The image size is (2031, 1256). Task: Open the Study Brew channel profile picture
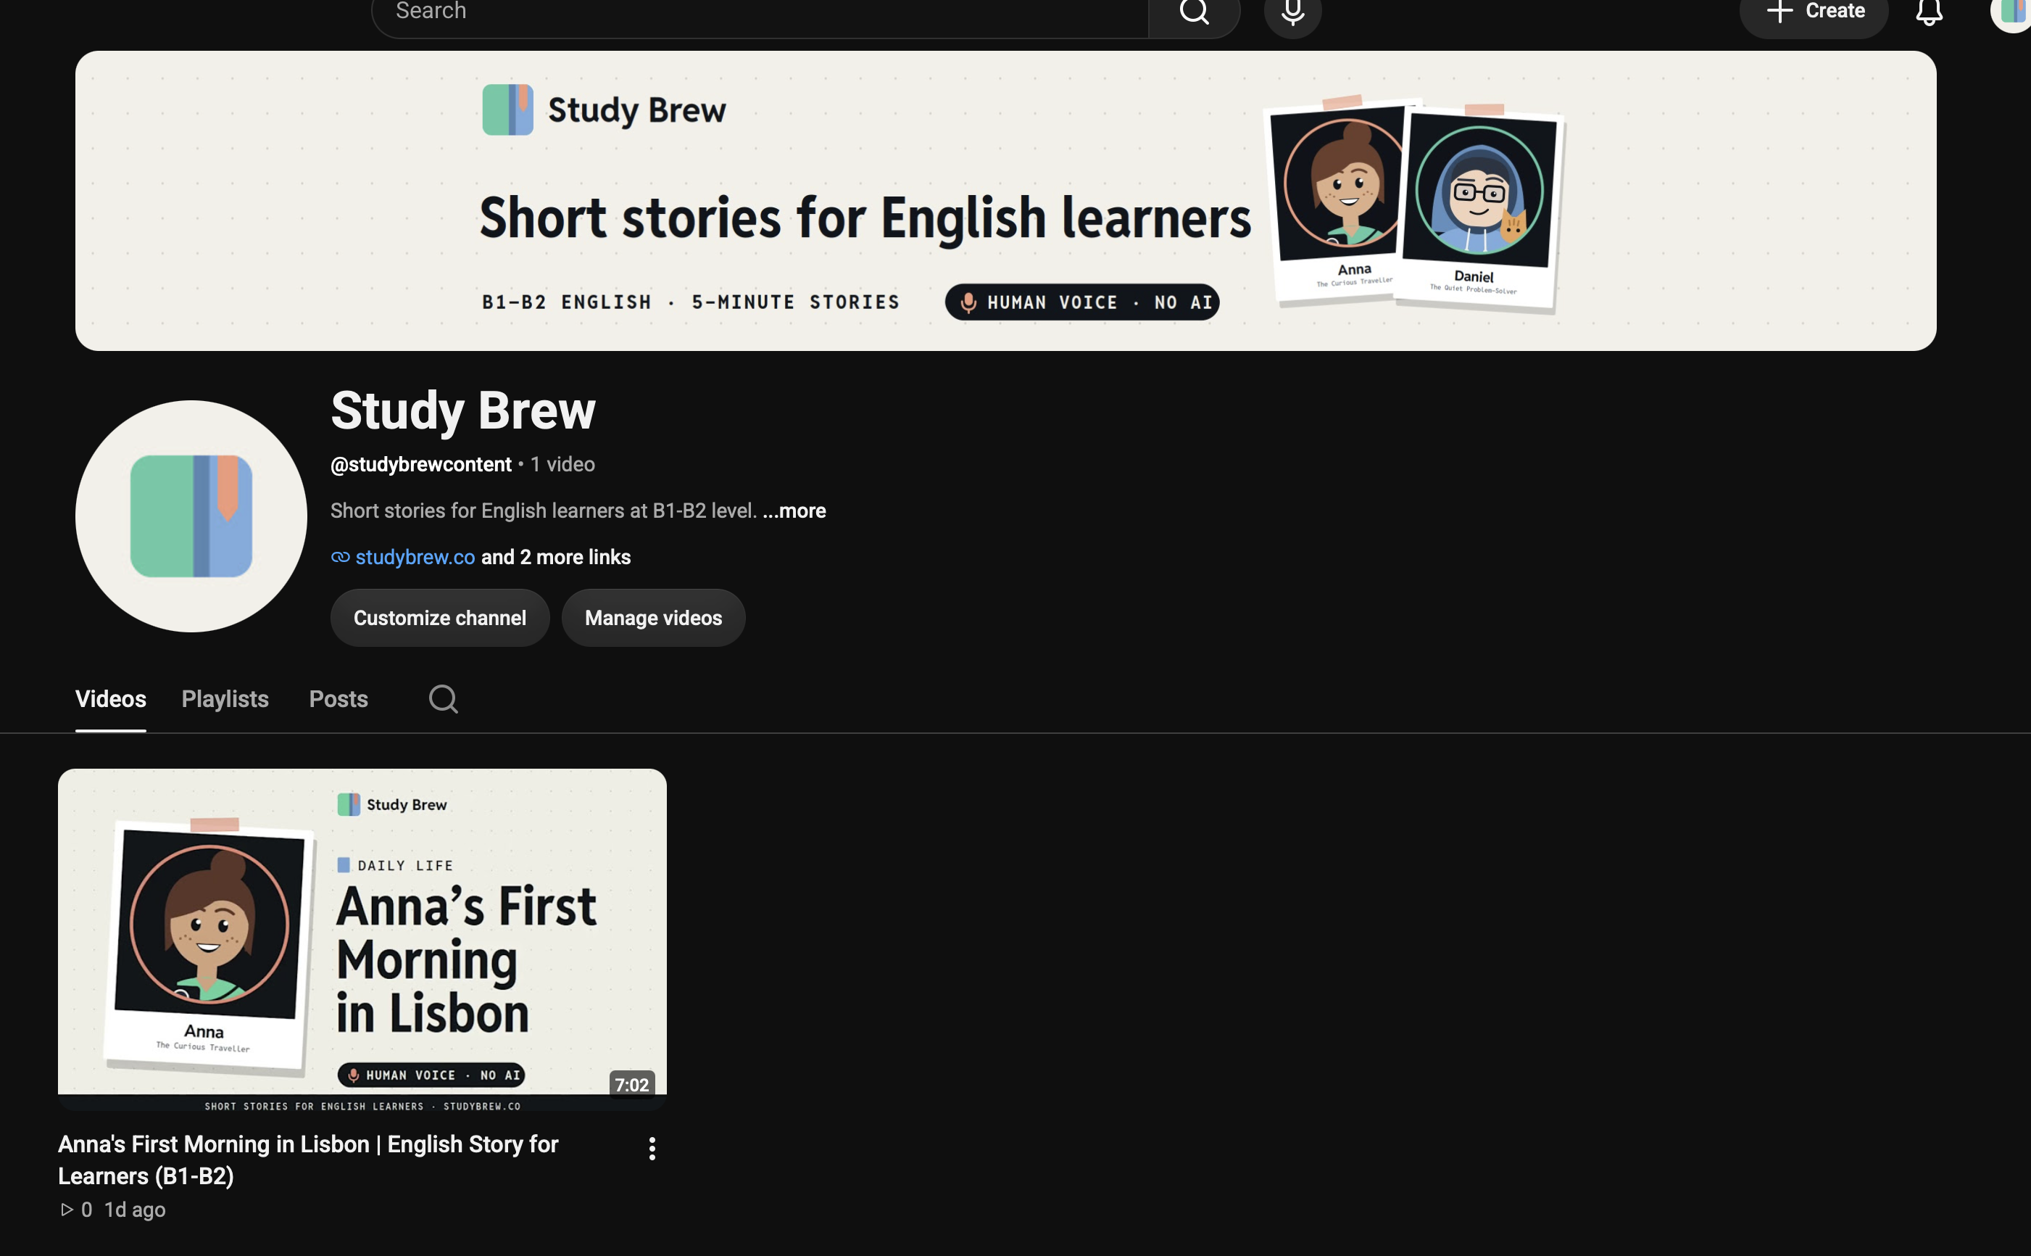191,516
